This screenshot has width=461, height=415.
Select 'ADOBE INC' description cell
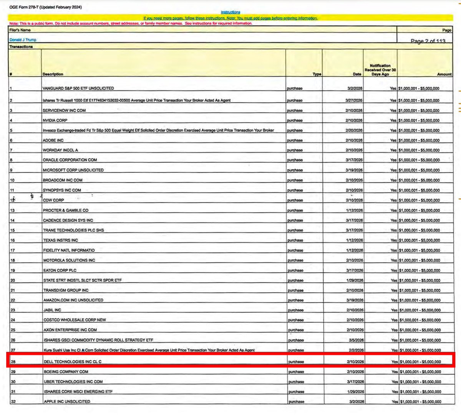[53, 140]
